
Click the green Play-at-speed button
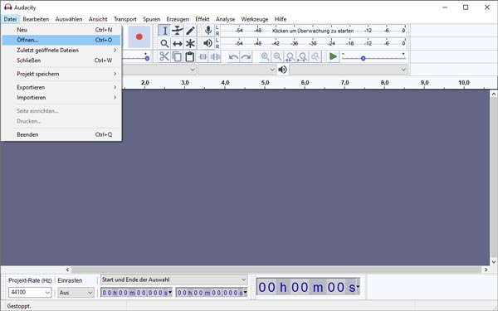(x=333, y=56)
